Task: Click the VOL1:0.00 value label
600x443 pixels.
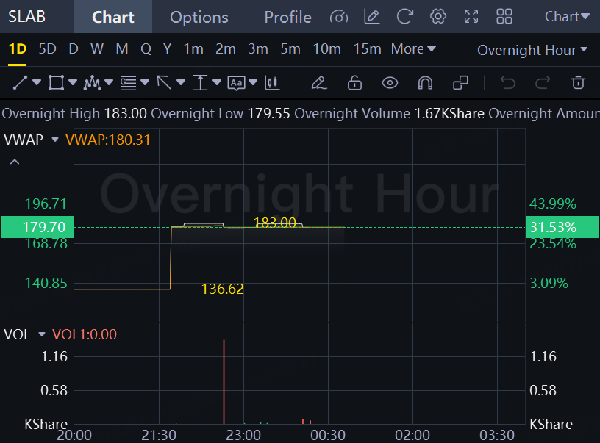Action: (85, 334)
